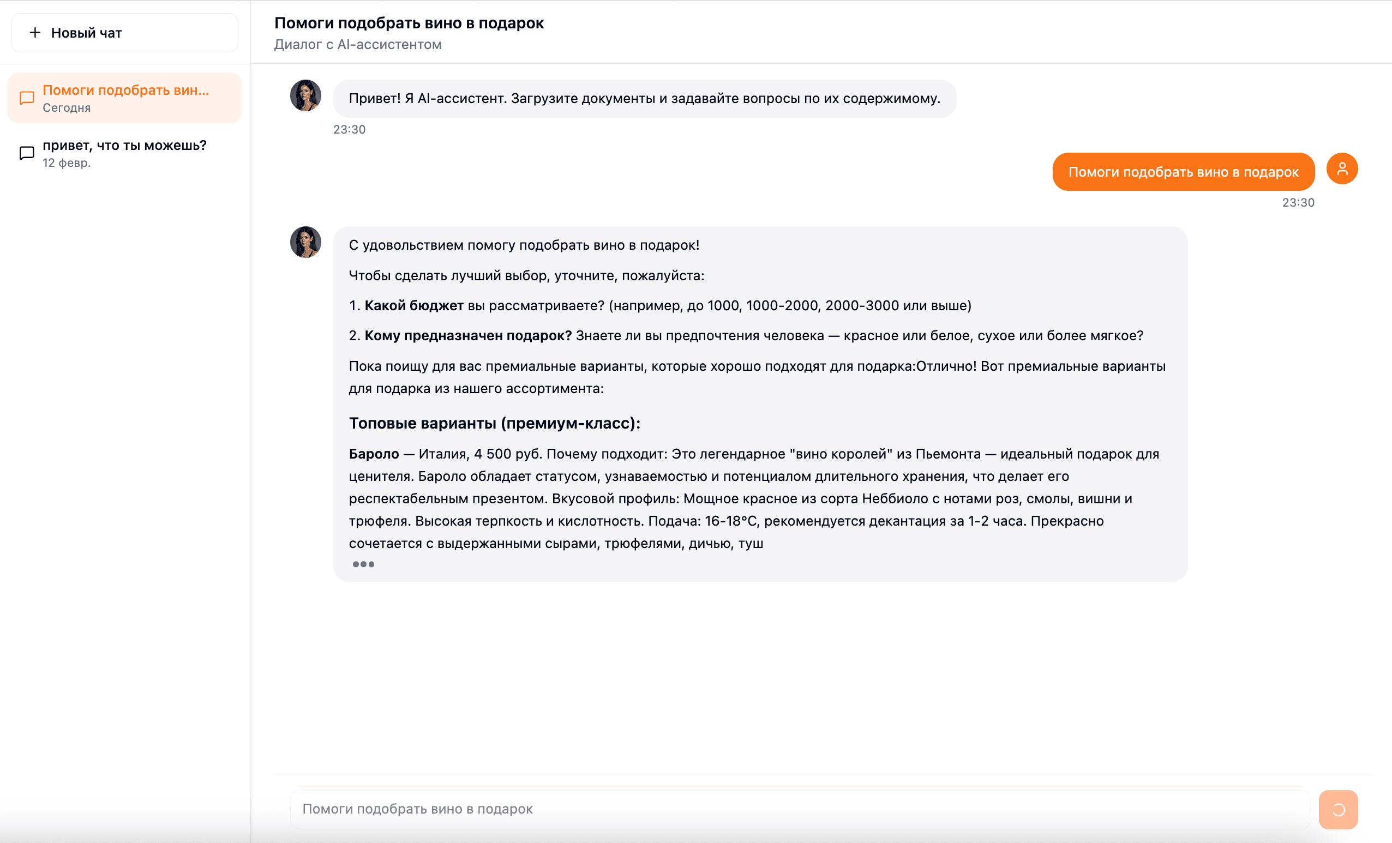Viewport: 1392px width, 843px height.
Task: Click the 'Топовые варианты (премиум-класс):' heading
Action: pyautogui.click(x=494, y=424)
